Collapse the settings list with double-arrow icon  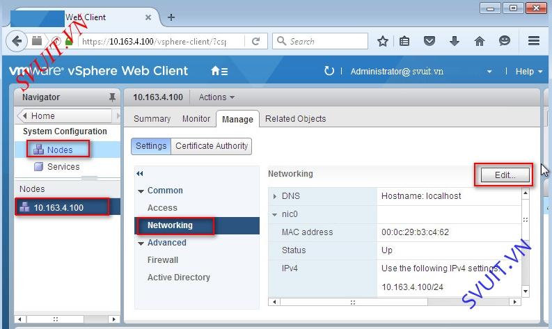[140, 173]
